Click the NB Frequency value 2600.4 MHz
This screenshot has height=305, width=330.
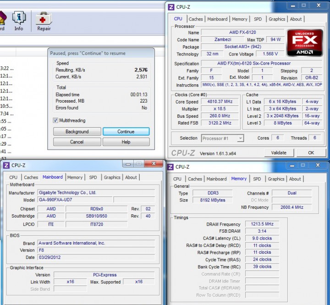point(291,207)
